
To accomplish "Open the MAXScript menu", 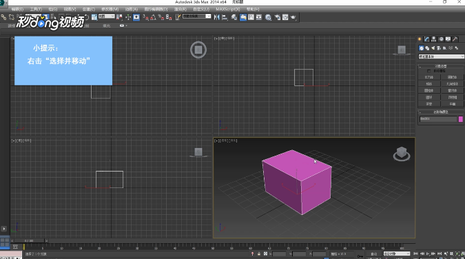I will [228, 9].
